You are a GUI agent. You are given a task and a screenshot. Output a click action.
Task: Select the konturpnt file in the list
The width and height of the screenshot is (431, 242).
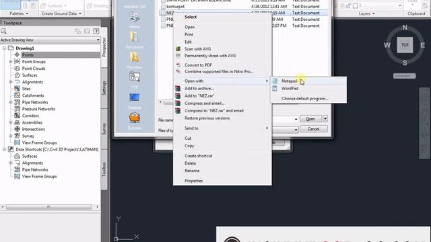pos(175,6)
